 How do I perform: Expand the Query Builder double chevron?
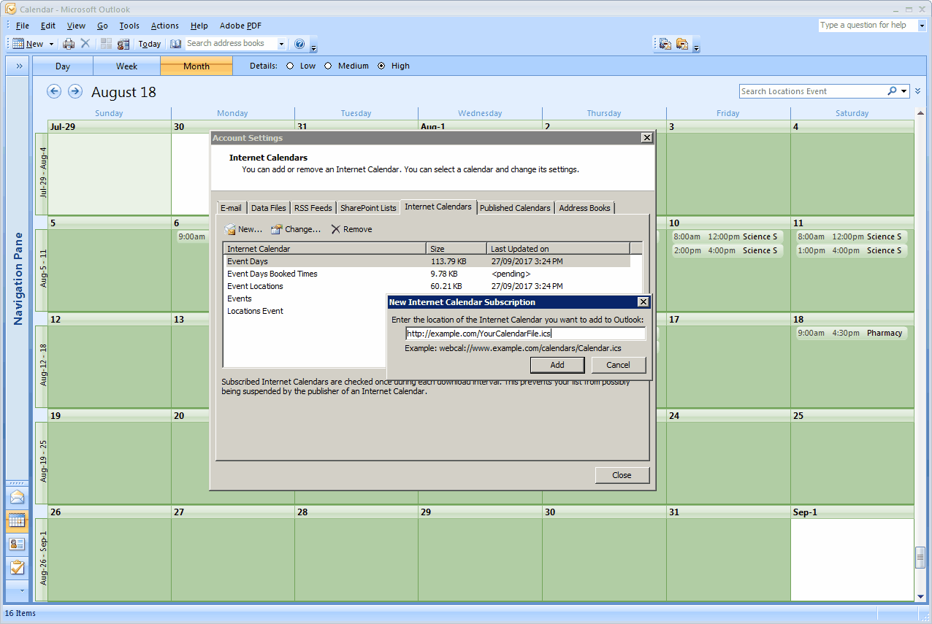pyautogui.click(x=918, y=91)
